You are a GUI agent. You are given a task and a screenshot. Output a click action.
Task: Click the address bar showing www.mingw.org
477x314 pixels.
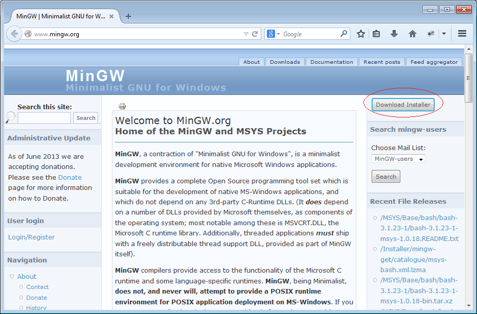click(x=138, y=34)
